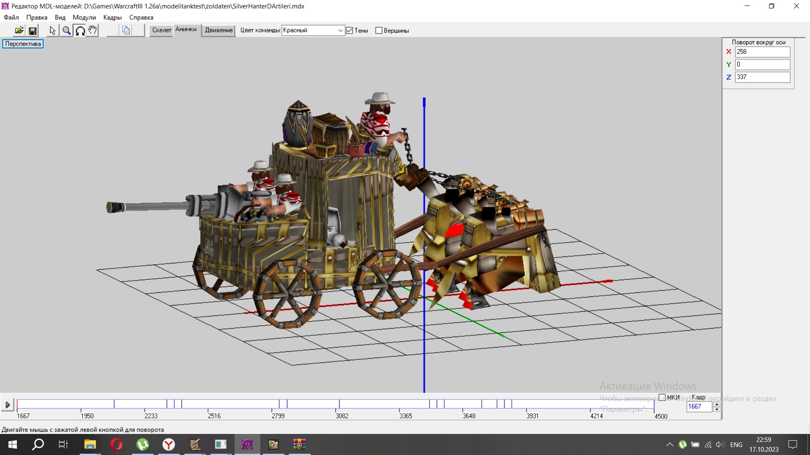810x455 pixels.
Task: Select the rotate view tool
Action: [x=80, y=30]
